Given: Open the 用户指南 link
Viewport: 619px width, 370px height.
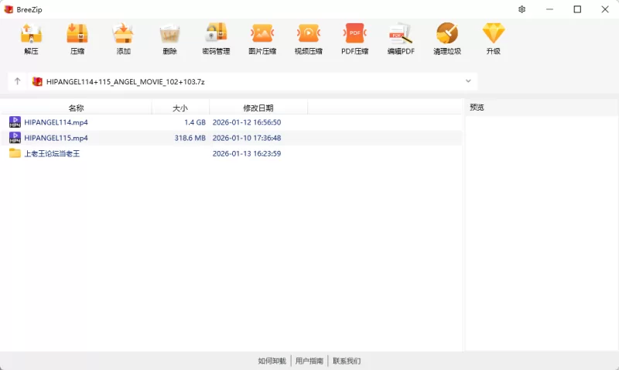Looking at the screenshot, I should [309, 361].
